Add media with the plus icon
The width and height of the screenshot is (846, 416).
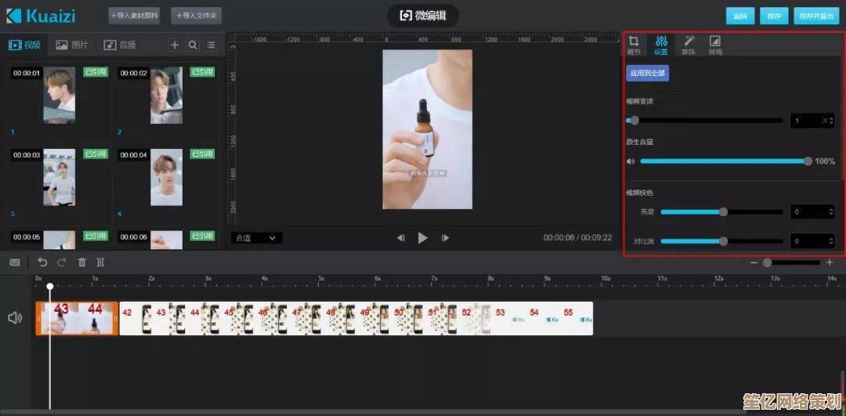click(x=175, y=45)
